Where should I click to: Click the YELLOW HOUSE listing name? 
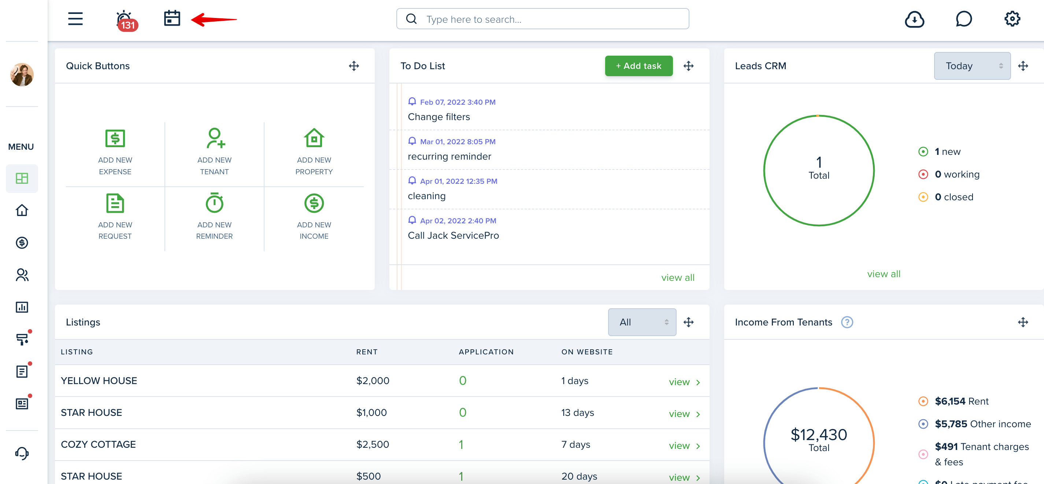point(99,381)
